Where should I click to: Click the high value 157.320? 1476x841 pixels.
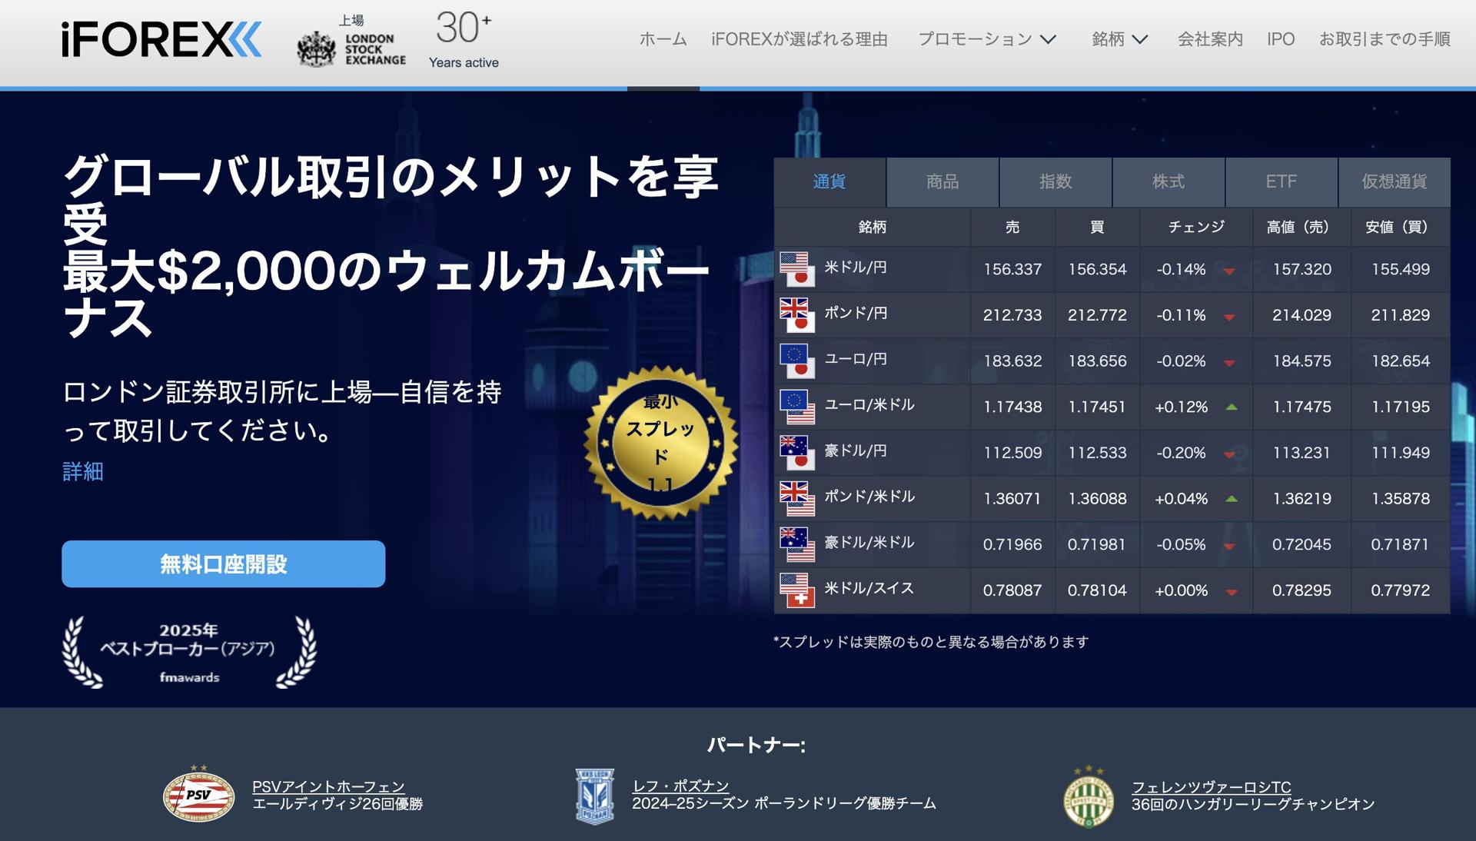point(1301,270)
